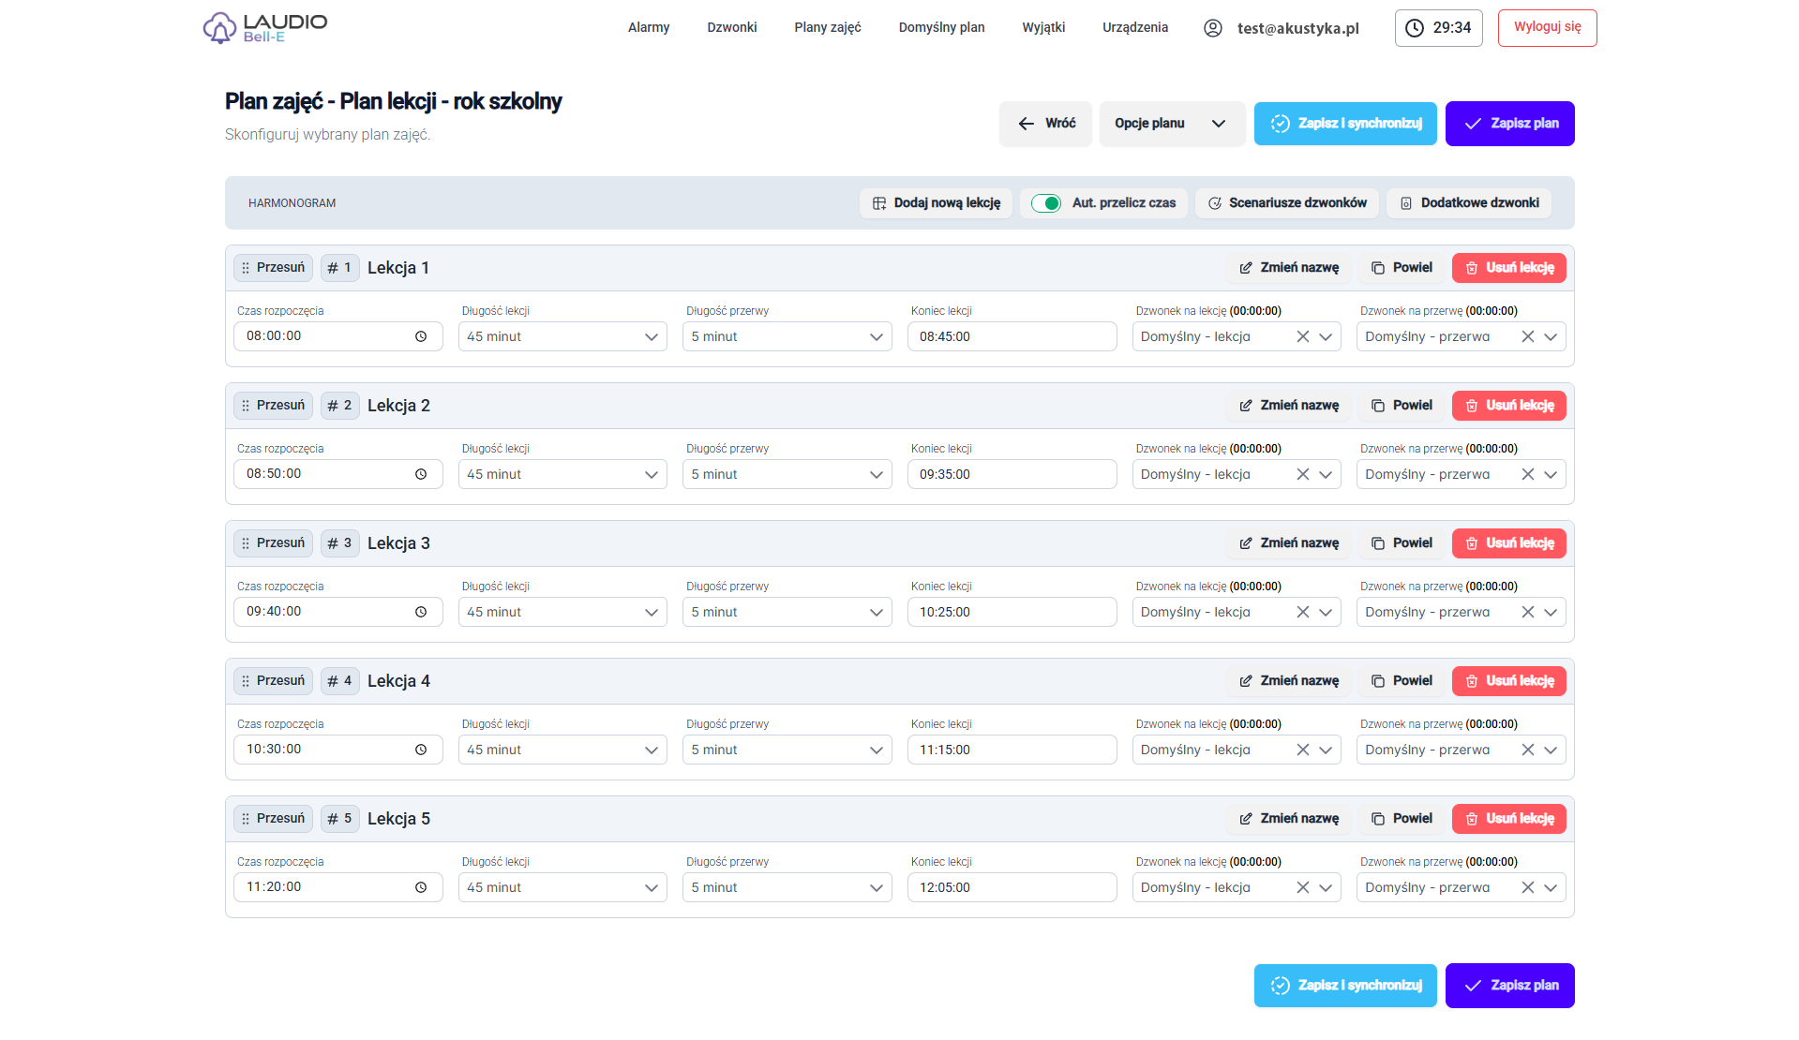Open the Opcje planu dropdown
This screenshot has width=1799, height=1040.
(1171, 124)
